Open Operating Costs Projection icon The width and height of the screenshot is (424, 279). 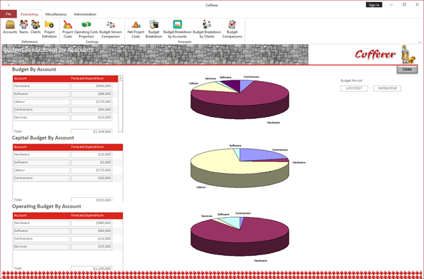click(x=86, y=29)
